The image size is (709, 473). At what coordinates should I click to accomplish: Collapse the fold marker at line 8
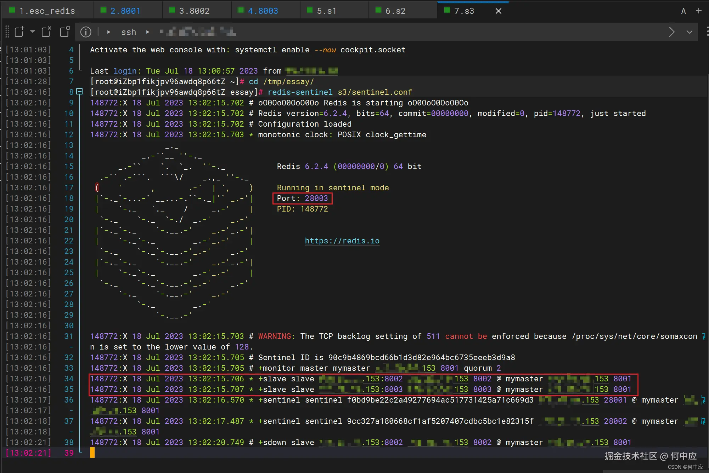[80, 92]
